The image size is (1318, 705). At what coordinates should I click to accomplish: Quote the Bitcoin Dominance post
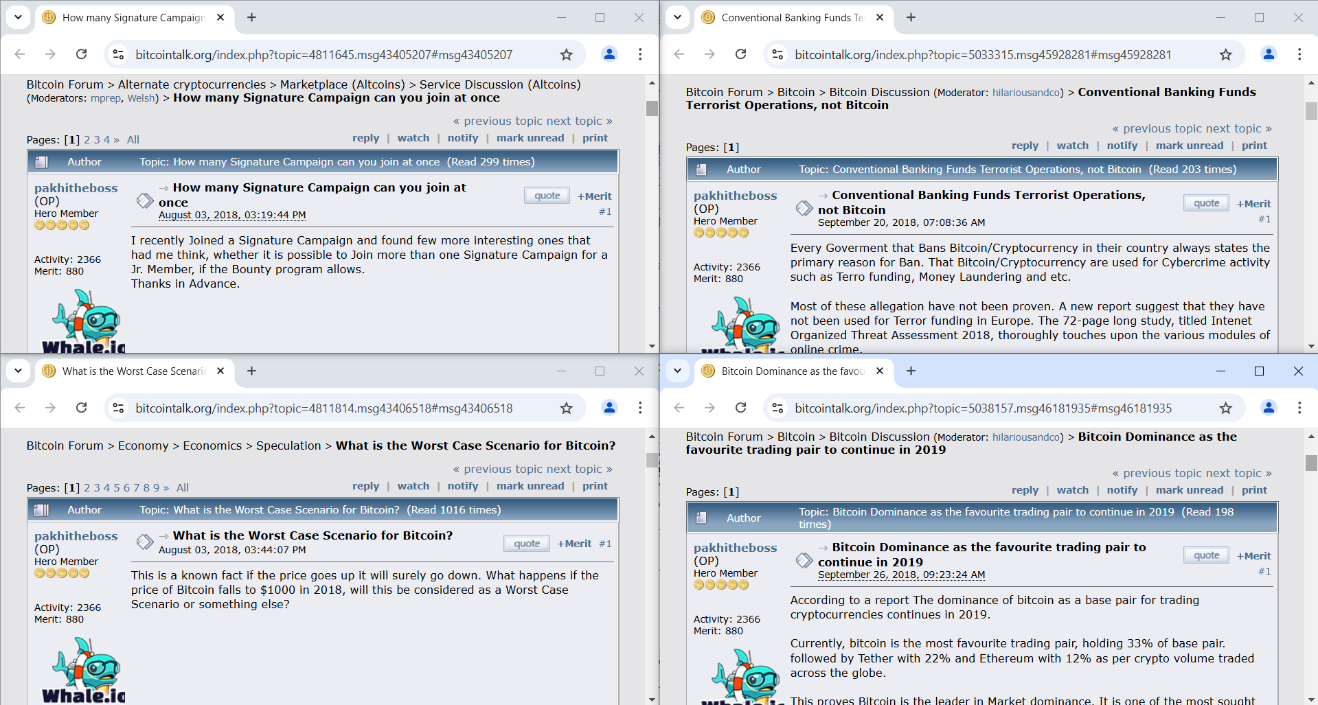point(1207,555)
